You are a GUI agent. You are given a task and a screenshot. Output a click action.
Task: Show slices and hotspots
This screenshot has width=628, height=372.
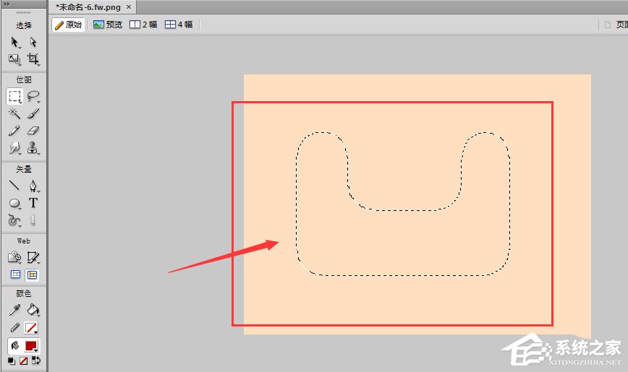(32, 274)
